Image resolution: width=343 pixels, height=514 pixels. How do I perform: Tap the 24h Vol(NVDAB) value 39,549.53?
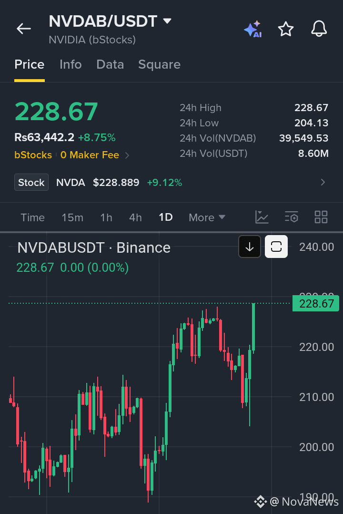(x=303, y=138)
